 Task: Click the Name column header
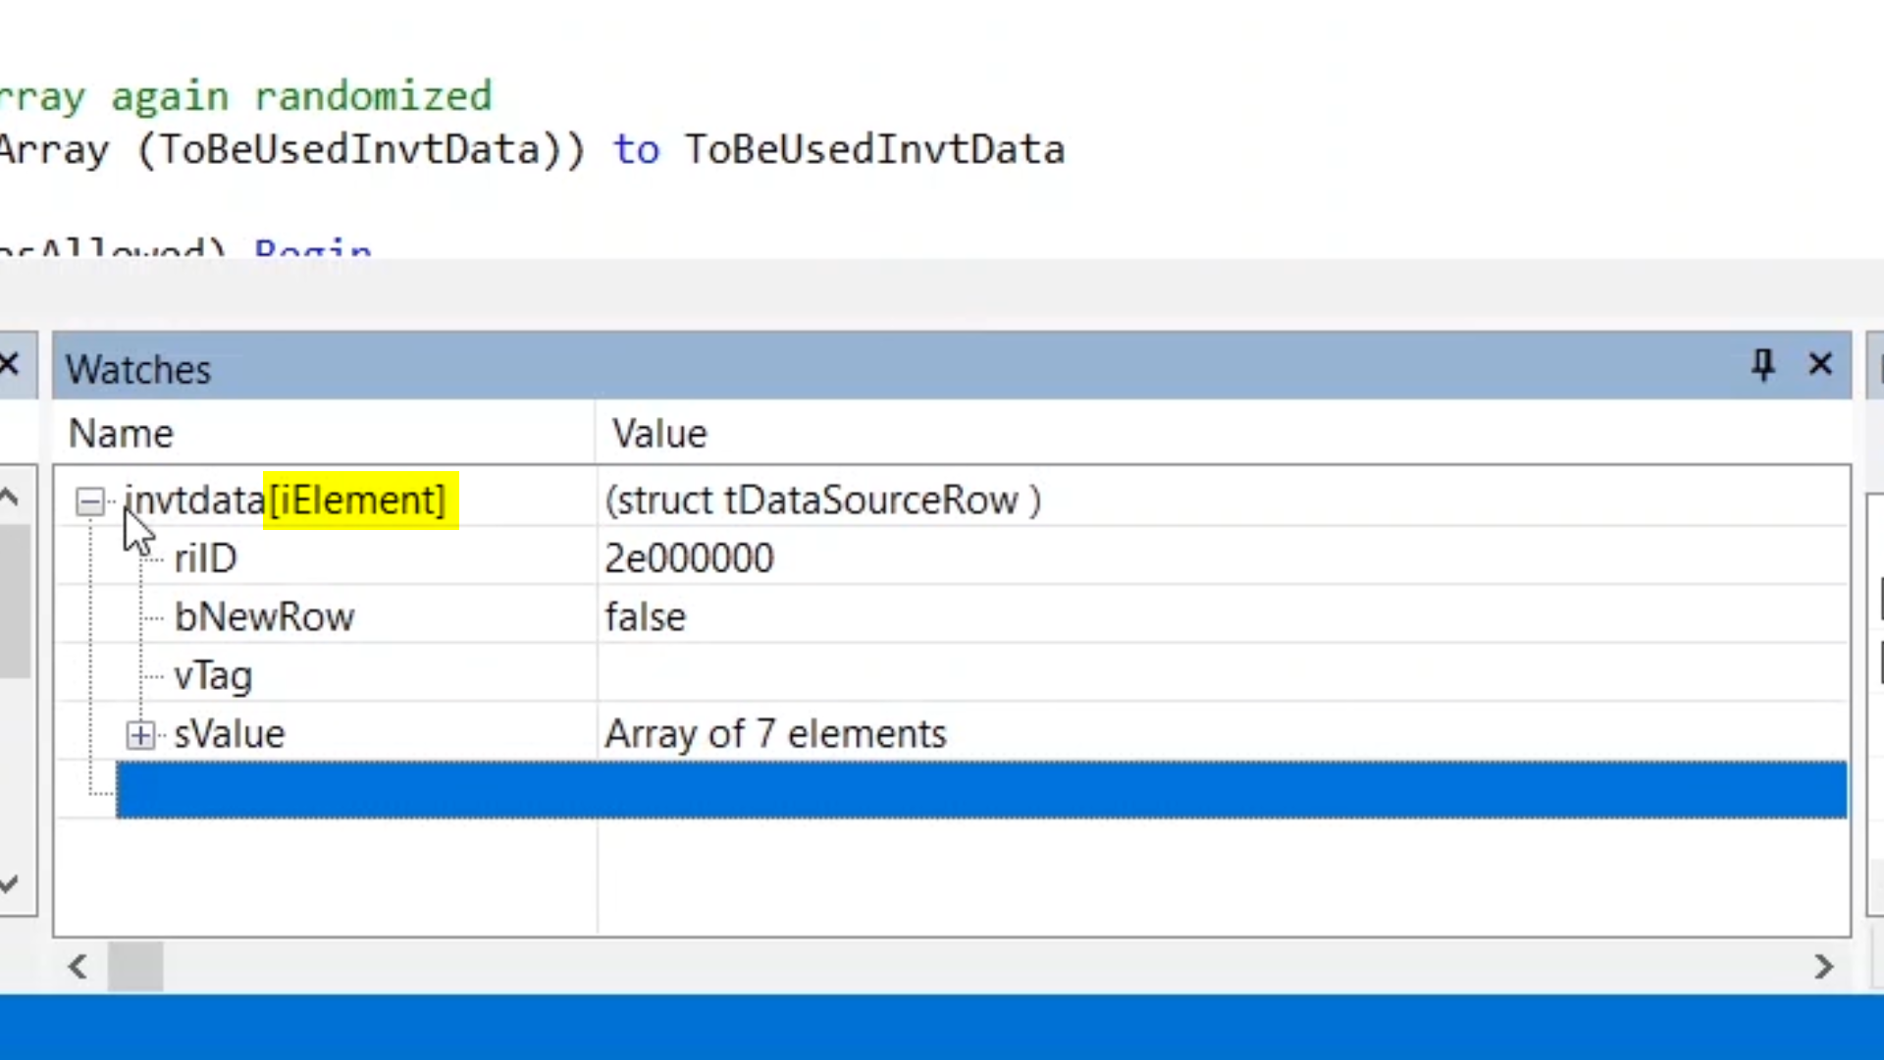(121, 434)
